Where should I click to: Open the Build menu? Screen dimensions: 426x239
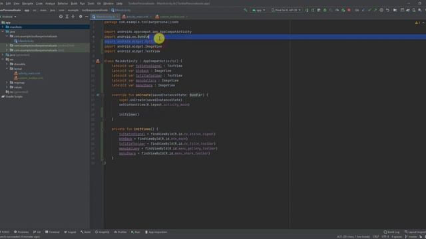coord(74,3)
